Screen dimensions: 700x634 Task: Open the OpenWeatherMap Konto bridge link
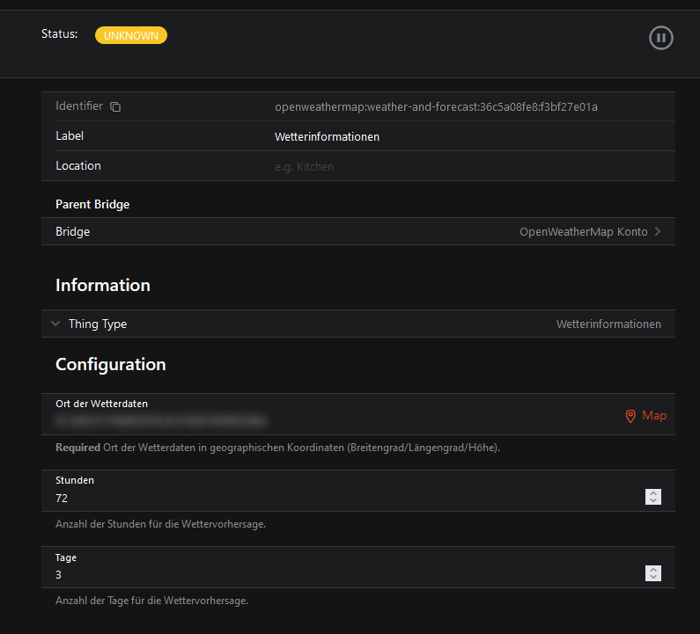coord(583,232)
